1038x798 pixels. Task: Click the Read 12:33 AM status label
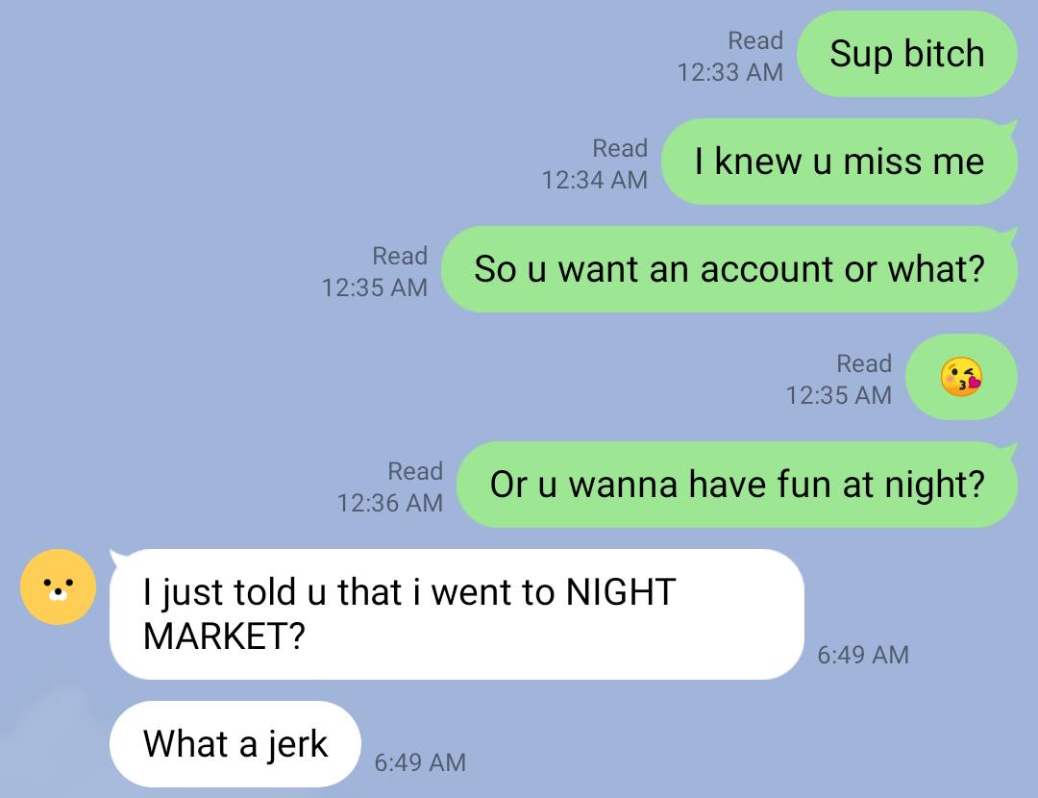point(730,57)
